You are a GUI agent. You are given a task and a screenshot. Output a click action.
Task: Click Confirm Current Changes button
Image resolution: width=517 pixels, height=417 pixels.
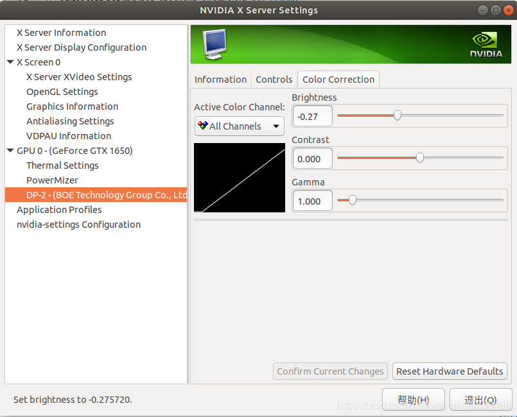330,371
